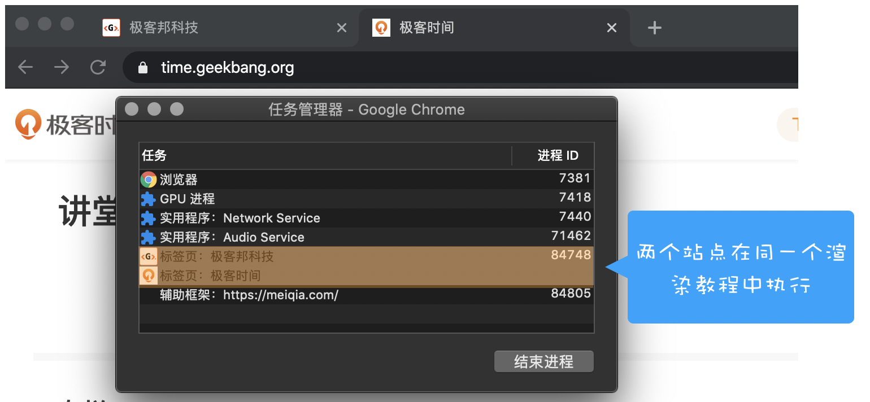
Task: Click the Chrome icon beside 浏览器 row
Action: [x=149, y=180]
